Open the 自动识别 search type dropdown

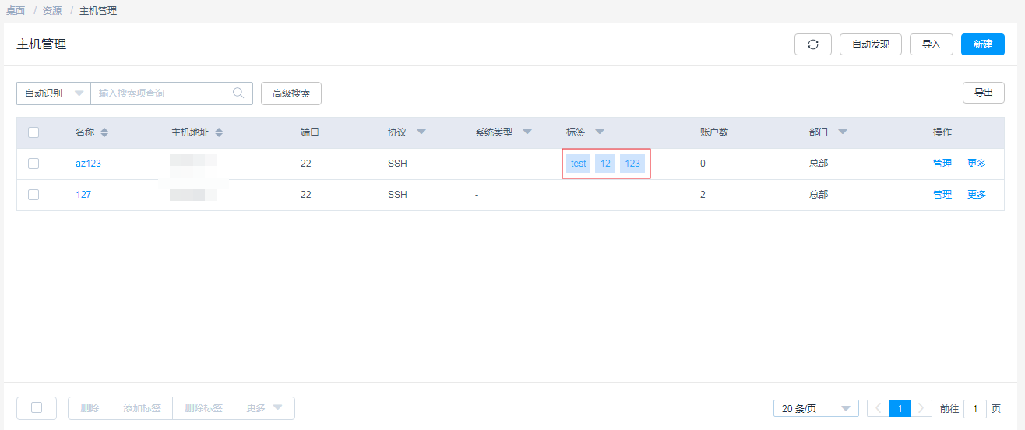(54, 93)
